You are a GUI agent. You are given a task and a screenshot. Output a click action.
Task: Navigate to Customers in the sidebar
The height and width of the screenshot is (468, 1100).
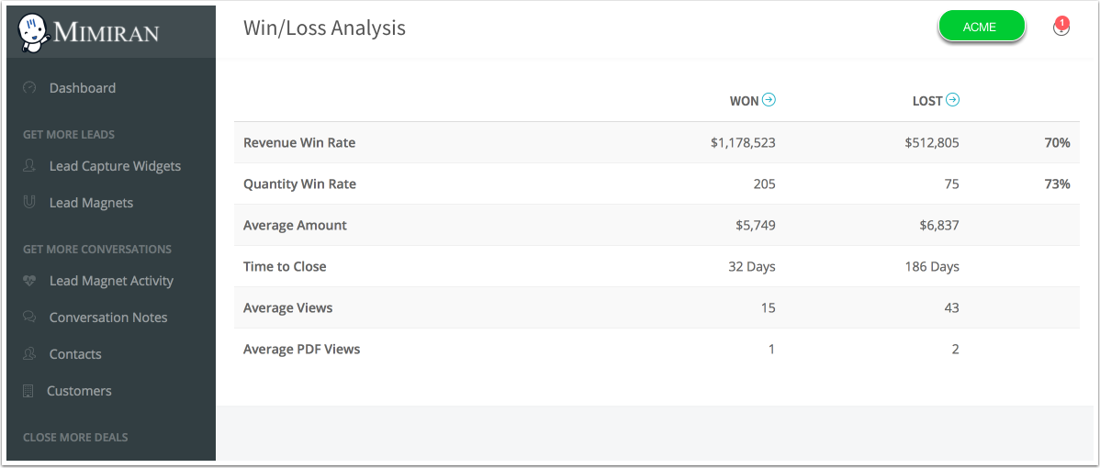79,391
